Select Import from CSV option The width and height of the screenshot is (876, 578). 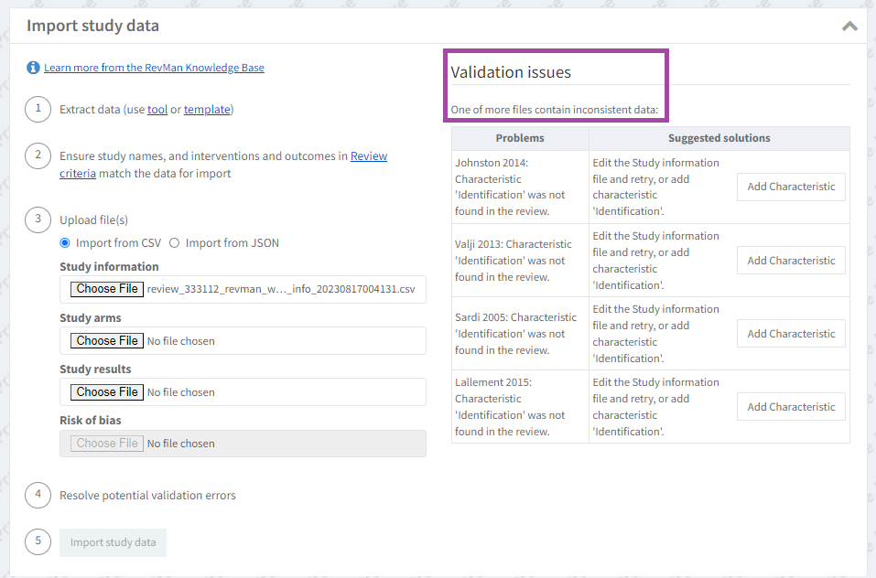65,243
